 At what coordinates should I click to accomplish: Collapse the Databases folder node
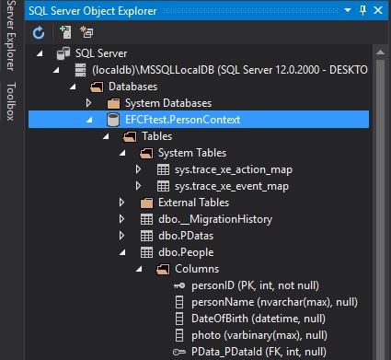coord(73,87)
